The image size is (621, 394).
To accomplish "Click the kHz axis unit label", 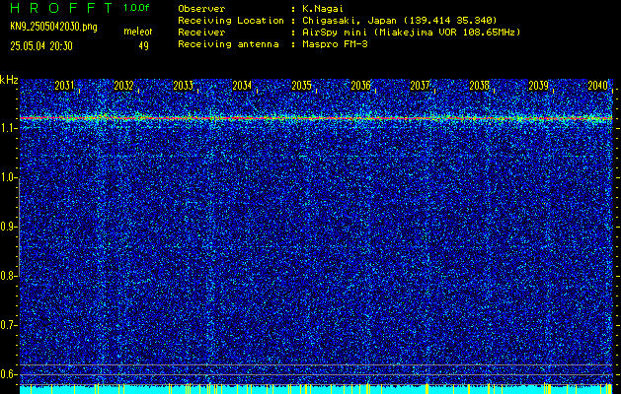I will (9, 80).
